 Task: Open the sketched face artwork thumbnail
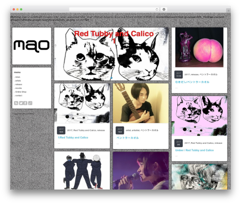click(x=200, y=177)
